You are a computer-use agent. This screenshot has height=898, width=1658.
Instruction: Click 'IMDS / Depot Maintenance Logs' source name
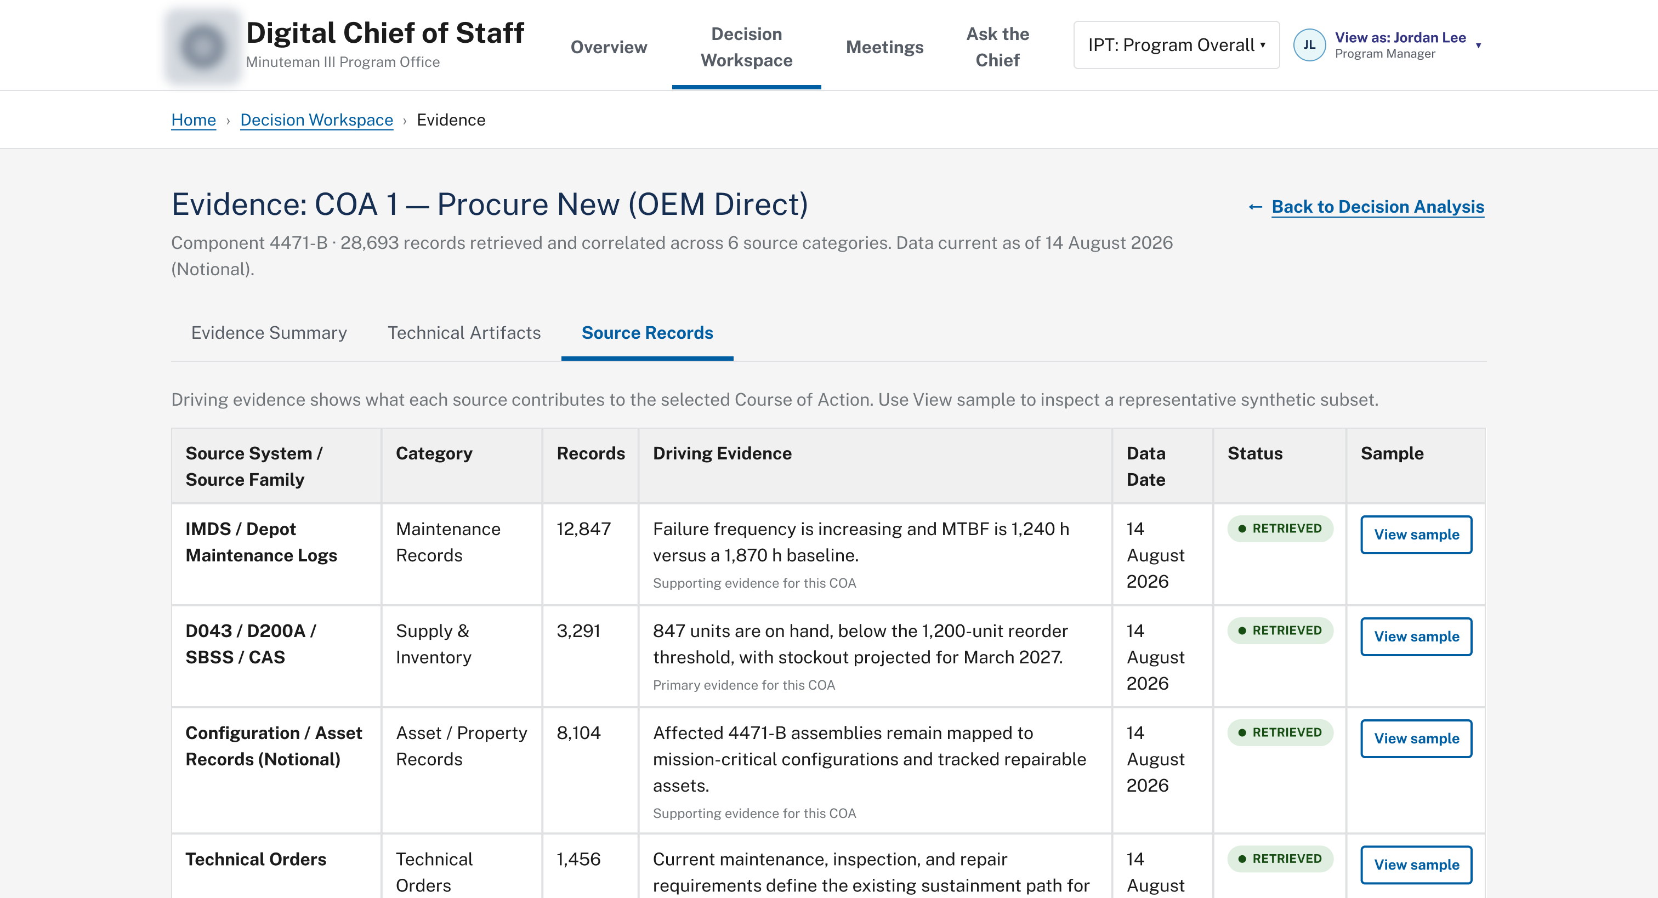(x=260, y=542)
